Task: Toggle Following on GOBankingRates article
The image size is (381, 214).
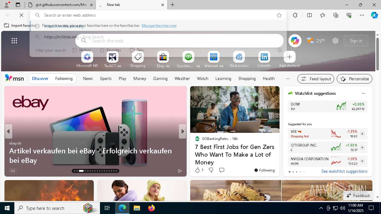Action: coord(264,170)
